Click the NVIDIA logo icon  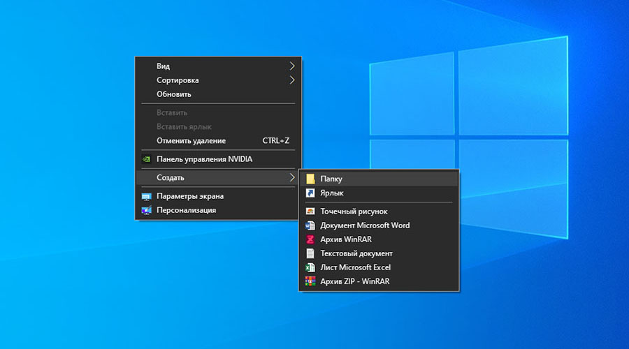coord(147,159)
